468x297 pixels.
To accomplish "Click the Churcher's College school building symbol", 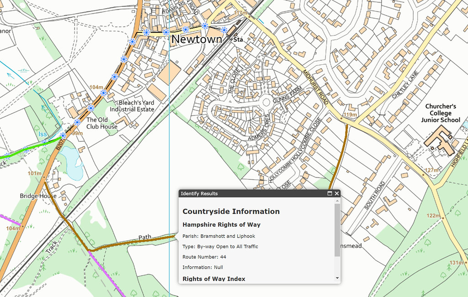I will (440, 141).
